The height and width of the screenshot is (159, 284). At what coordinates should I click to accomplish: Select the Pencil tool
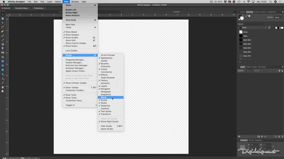tap(3, 36)
